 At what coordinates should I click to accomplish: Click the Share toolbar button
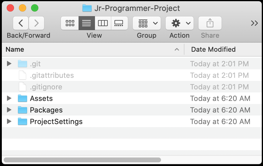(210, 23)
